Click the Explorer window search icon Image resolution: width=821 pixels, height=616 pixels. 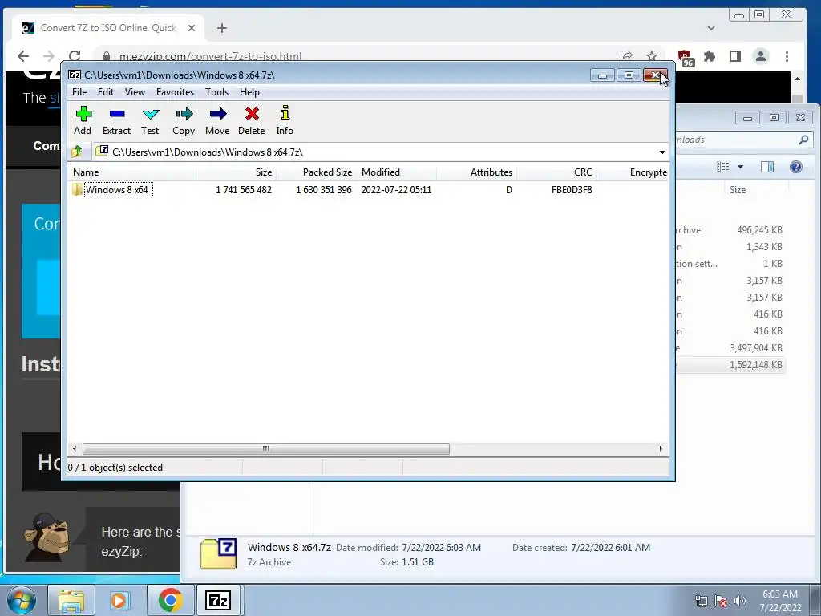tap(803, 140)
